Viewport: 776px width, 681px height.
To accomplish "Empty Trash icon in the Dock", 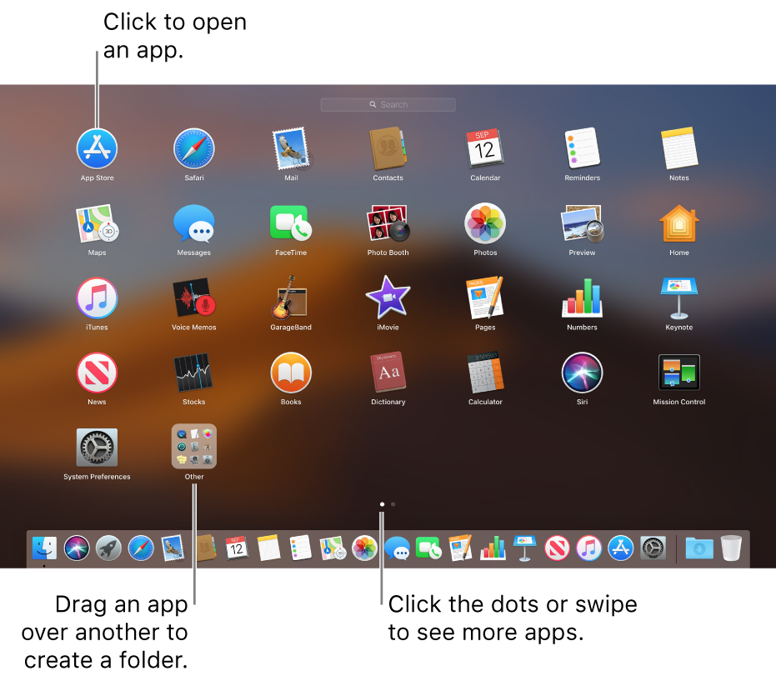I will 731,548.
